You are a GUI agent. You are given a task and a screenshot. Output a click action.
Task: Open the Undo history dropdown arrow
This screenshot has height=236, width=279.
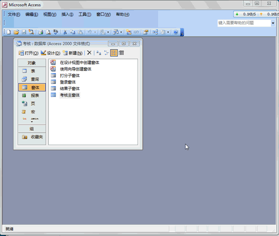click(95, 32)
